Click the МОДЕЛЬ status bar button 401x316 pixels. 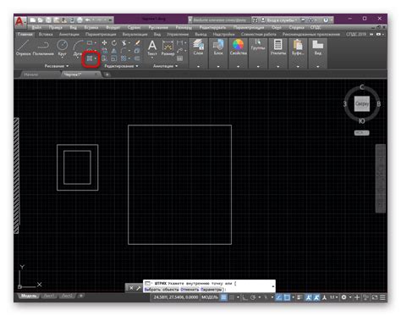pos(210,297)
